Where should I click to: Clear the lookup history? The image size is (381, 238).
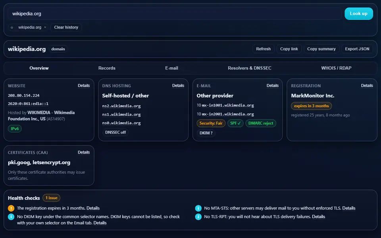(x=66, y=27)
